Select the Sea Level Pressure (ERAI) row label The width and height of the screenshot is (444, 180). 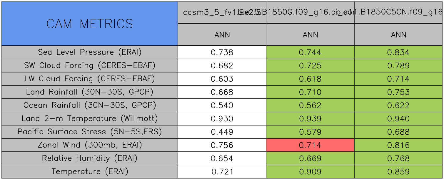pos(90,52)
